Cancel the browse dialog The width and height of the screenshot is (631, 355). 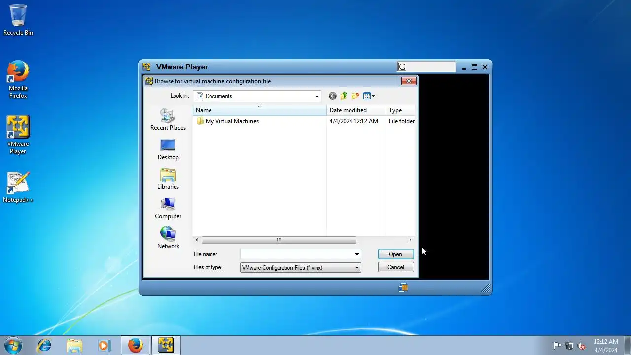(395, 267)
